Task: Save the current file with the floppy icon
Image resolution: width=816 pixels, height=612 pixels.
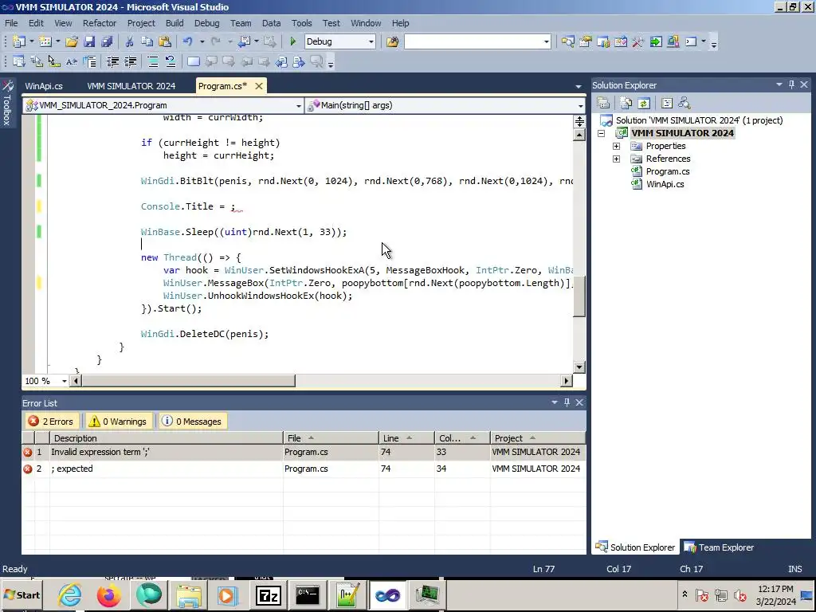Action: pos(89,41)
